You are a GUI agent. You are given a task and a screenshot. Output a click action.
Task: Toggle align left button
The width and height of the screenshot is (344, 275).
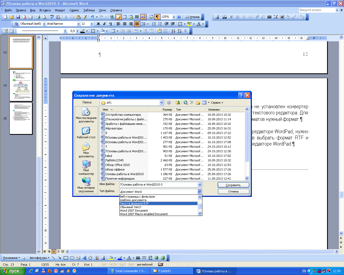(x=119, y=24)
